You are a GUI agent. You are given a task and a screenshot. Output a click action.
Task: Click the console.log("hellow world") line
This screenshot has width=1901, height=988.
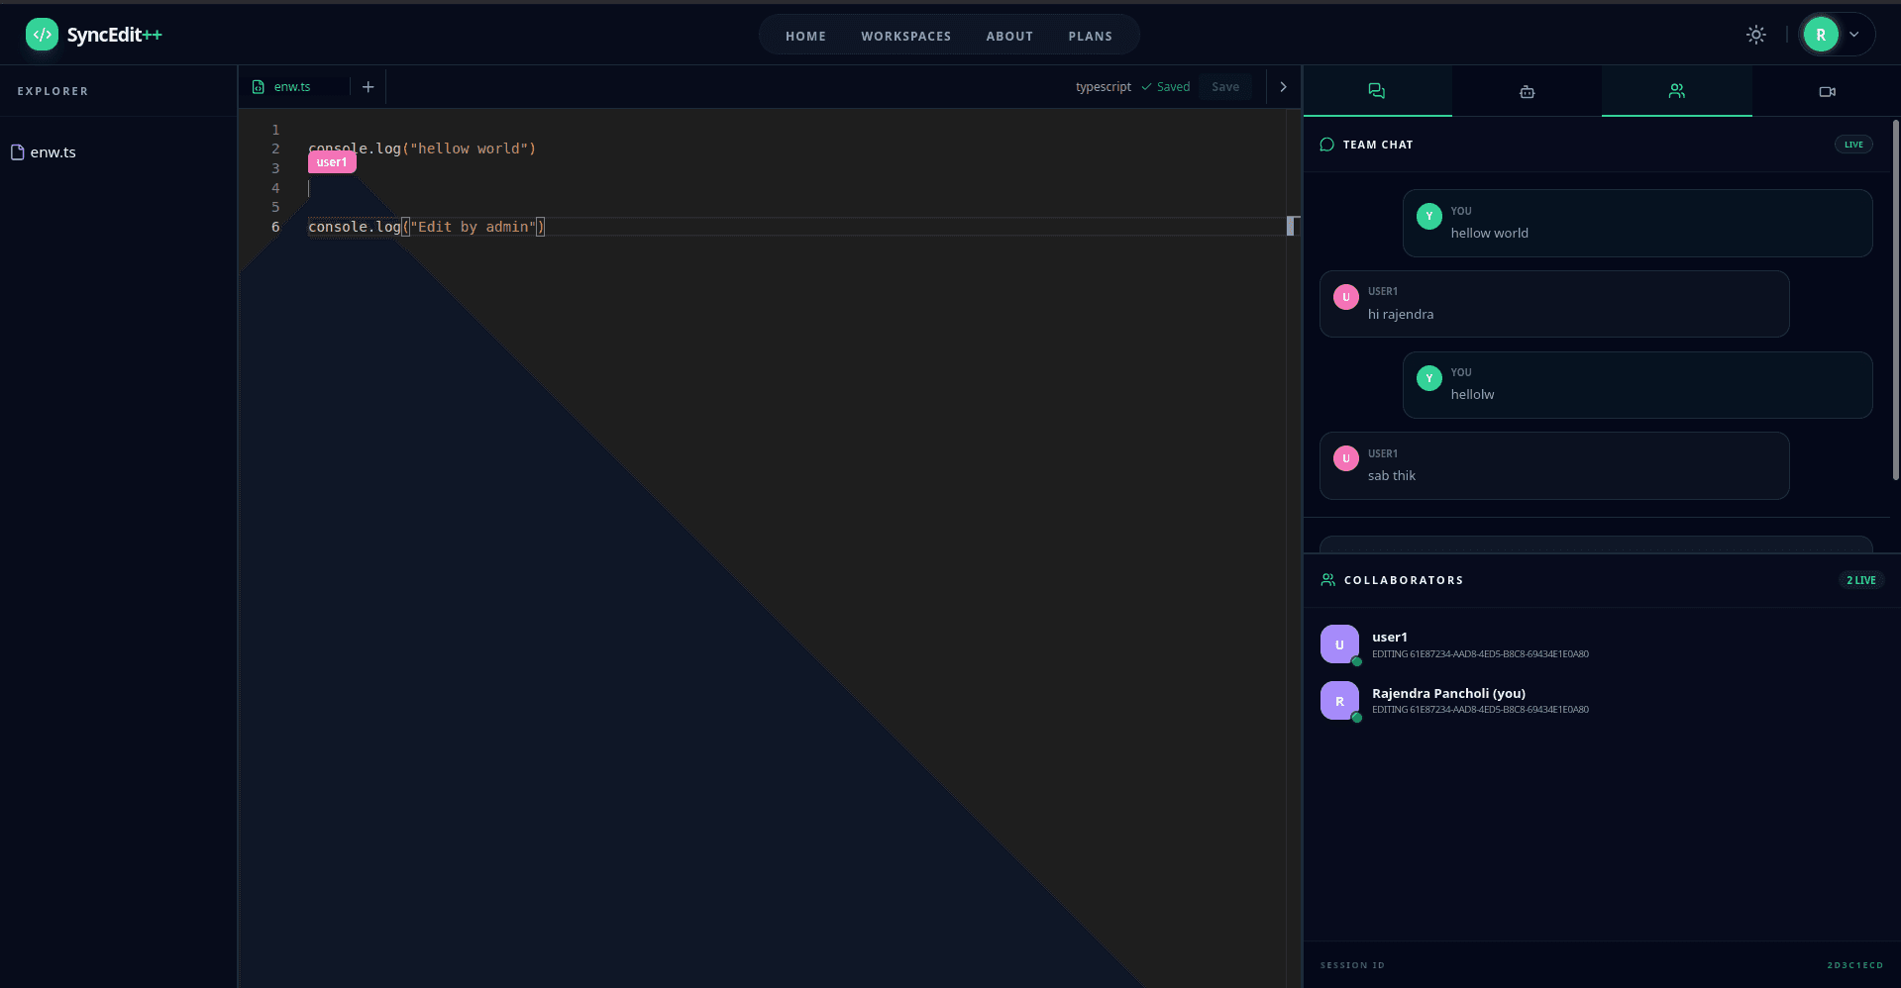(x=422, y=148)
